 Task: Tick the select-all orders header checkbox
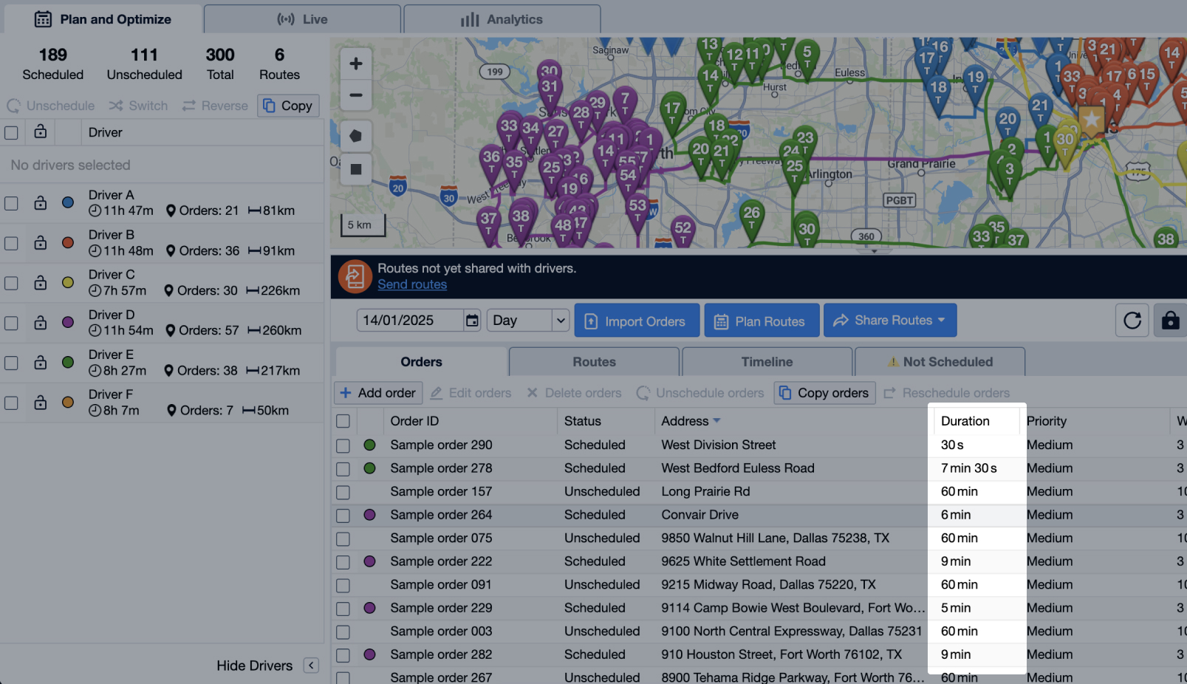click(x=343, y=421)
